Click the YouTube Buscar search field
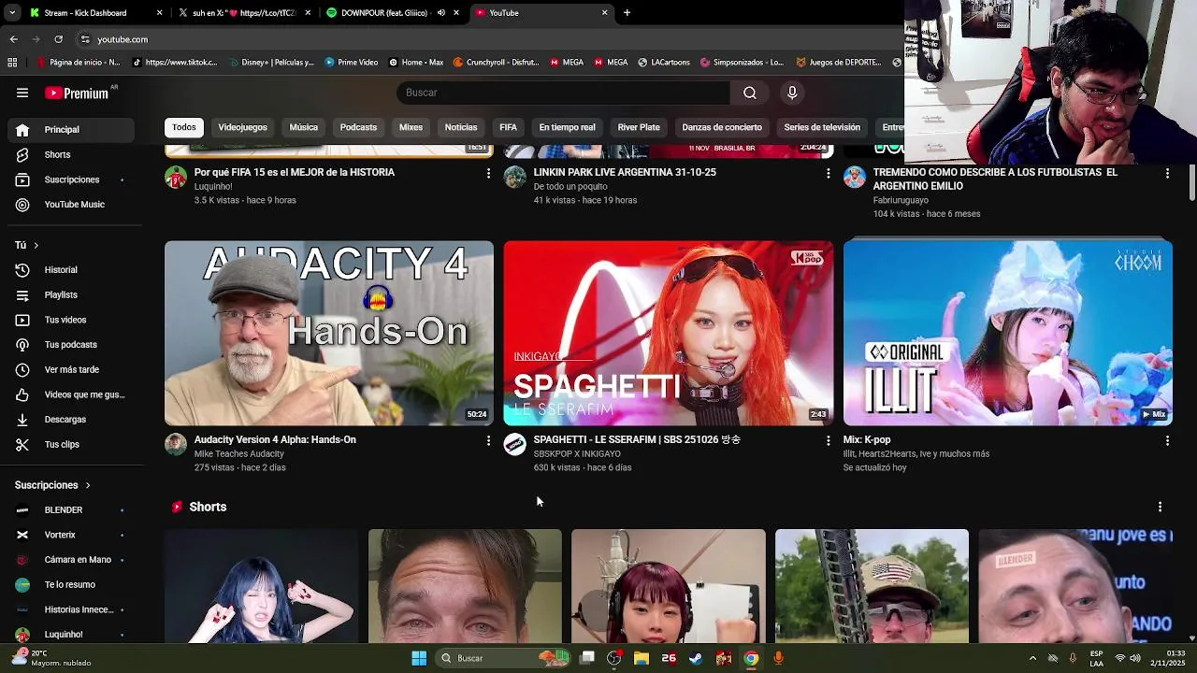 click(x=564, y=93)
